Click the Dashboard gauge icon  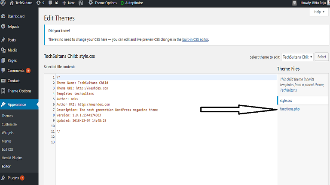point(3,16)
